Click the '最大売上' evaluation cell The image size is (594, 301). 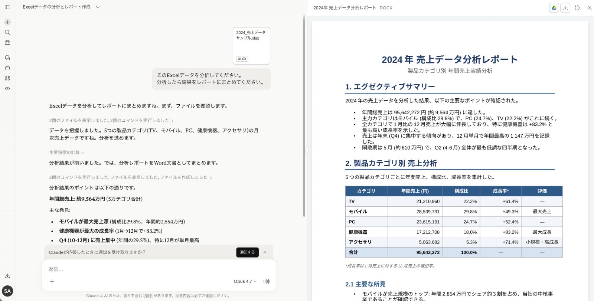coord(542,212)
